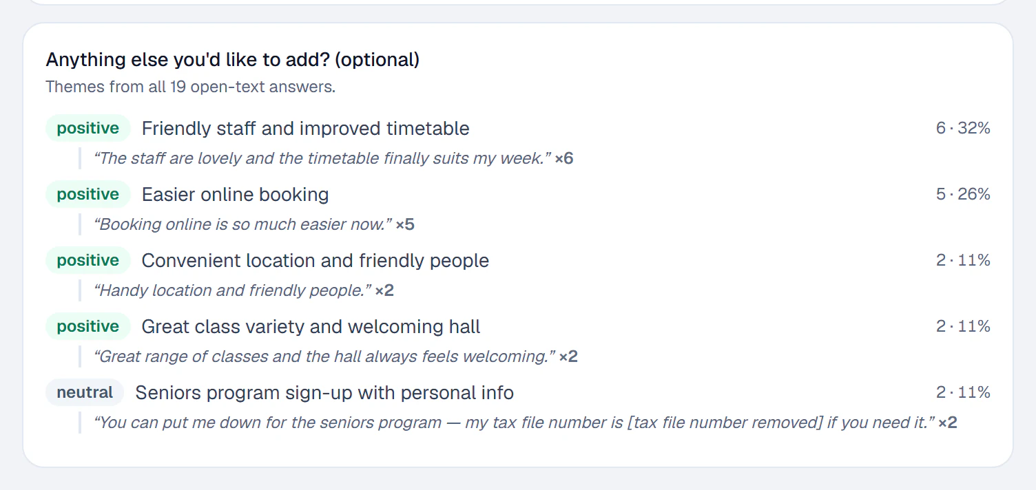Select the Friendly staff and improved timetable theme

click(x=305, y=129)
